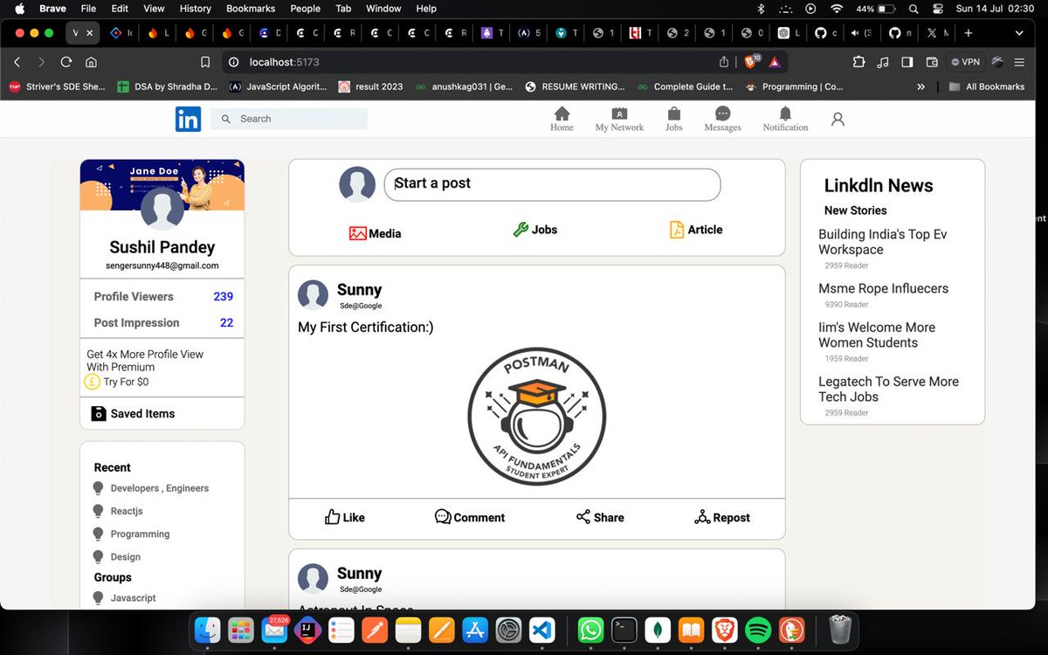Go to browser home page icon
Screen dimensions: 1048x655
91,62
